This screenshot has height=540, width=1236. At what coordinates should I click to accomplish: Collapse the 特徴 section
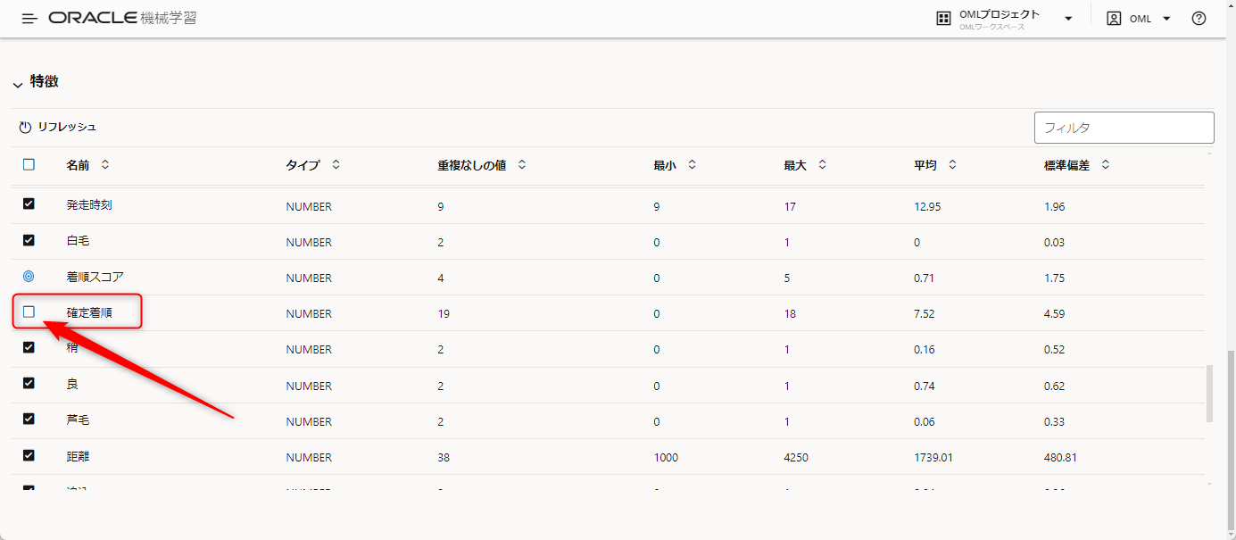[x=18, y=84]
